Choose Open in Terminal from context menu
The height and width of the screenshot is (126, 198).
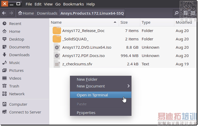click(101, 95)
